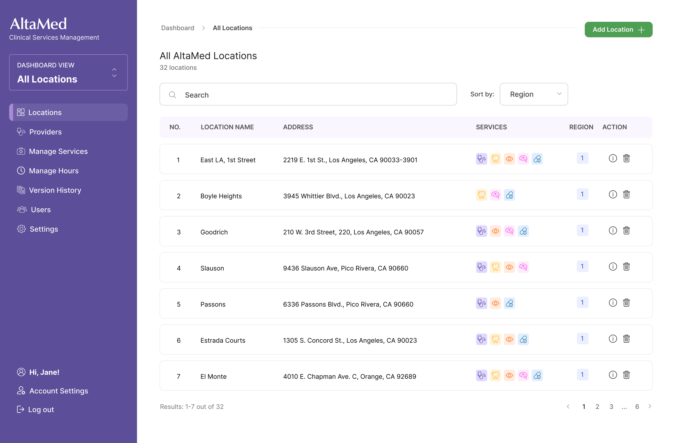Expand the Sort by Region dropdown

[x=533, y=94]
